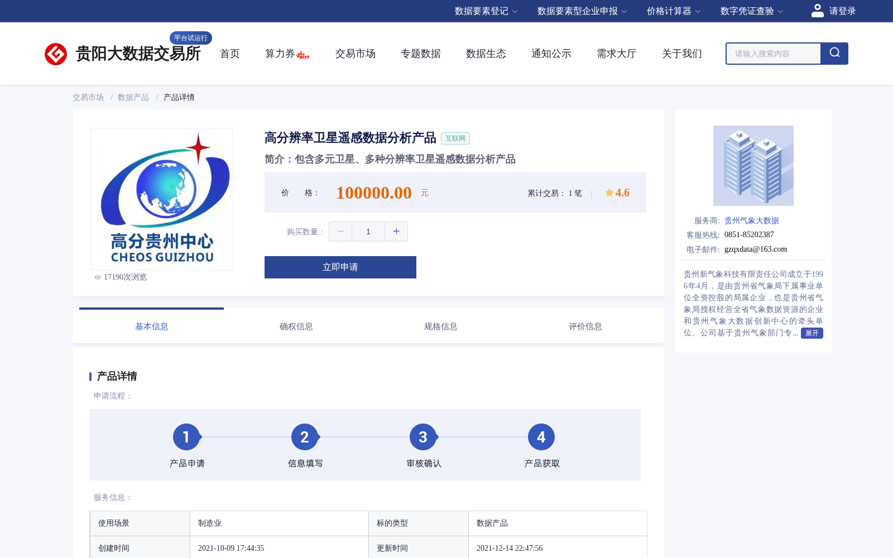Click the 平台试运行 badge

click(190, 38)
